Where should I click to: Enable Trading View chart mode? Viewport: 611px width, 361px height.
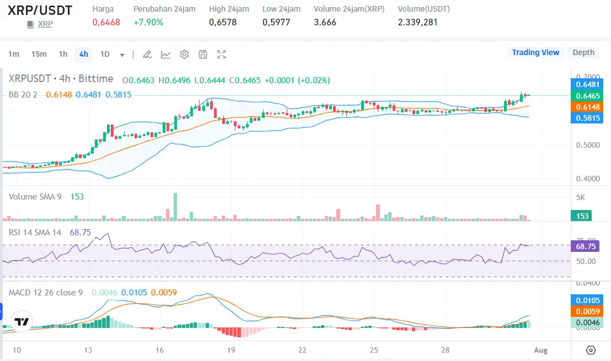[535, 52]
